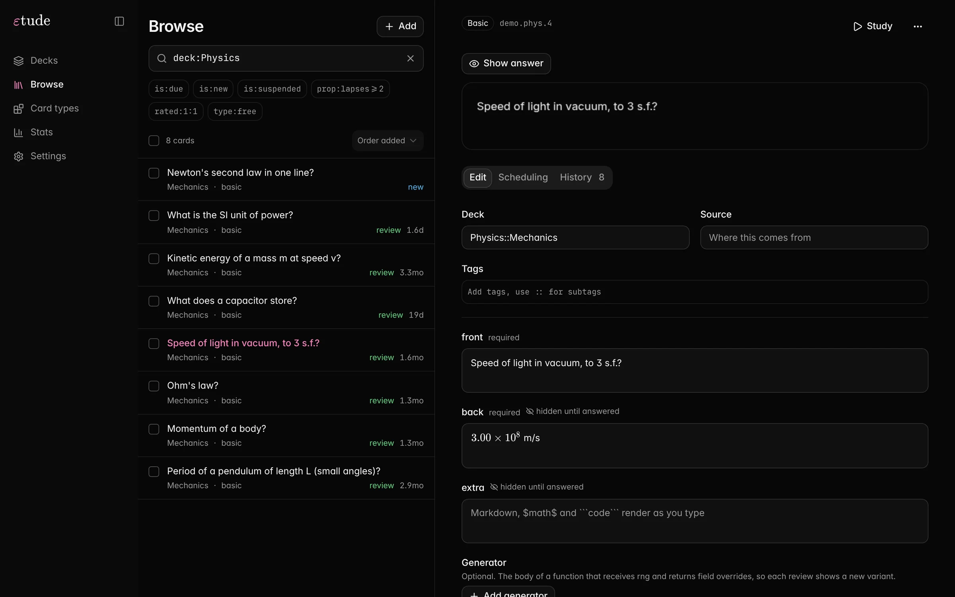Check the Newton's second law card checkbox

[154, 173]
